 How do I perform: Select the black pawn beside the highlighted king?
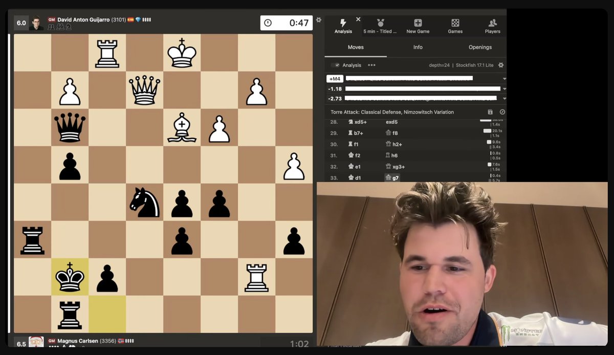107,278
